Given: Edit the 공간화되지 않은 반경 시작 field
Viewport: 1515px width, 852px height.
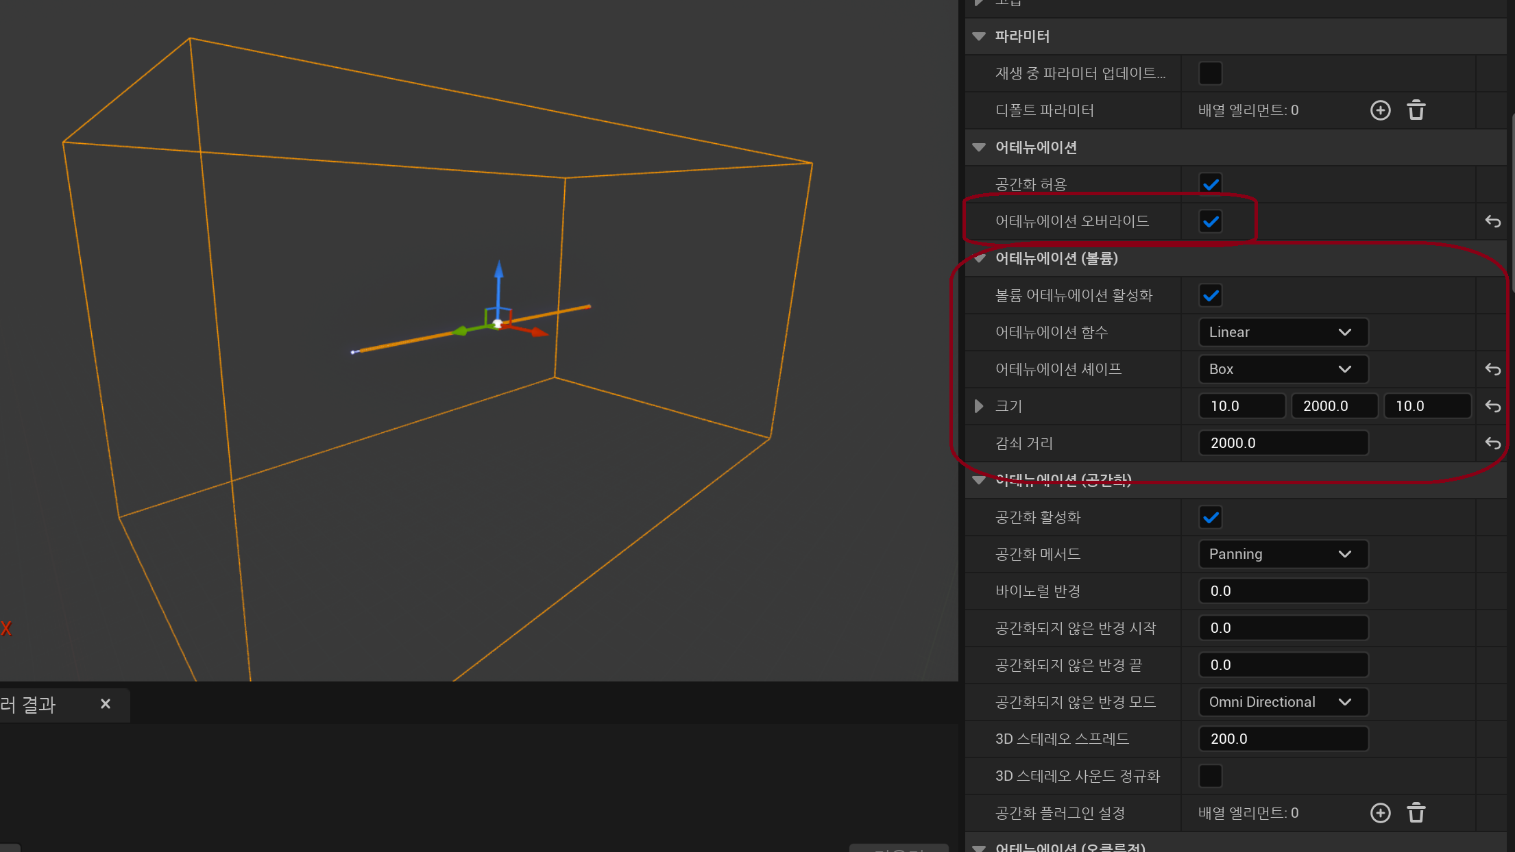Looking at the screenshot, I should click(1283, 628).
